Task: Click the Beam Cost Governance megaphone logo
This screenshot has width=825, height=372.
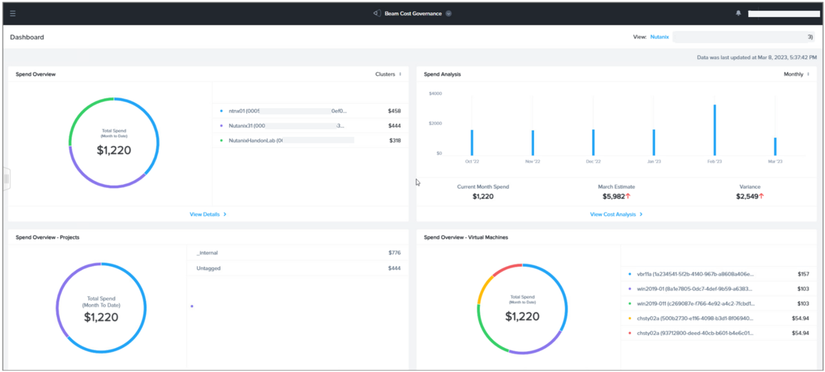Action: (x=377, y=13)
